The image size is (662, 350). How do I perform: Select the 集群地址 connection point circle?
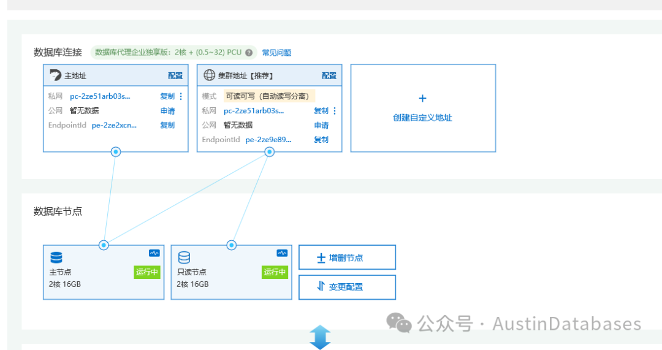pyautogui.click(x=269, y=152)
